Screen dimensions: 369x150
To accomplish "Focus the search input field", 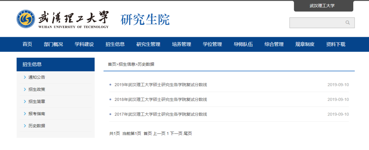I will tap(322, 23).
